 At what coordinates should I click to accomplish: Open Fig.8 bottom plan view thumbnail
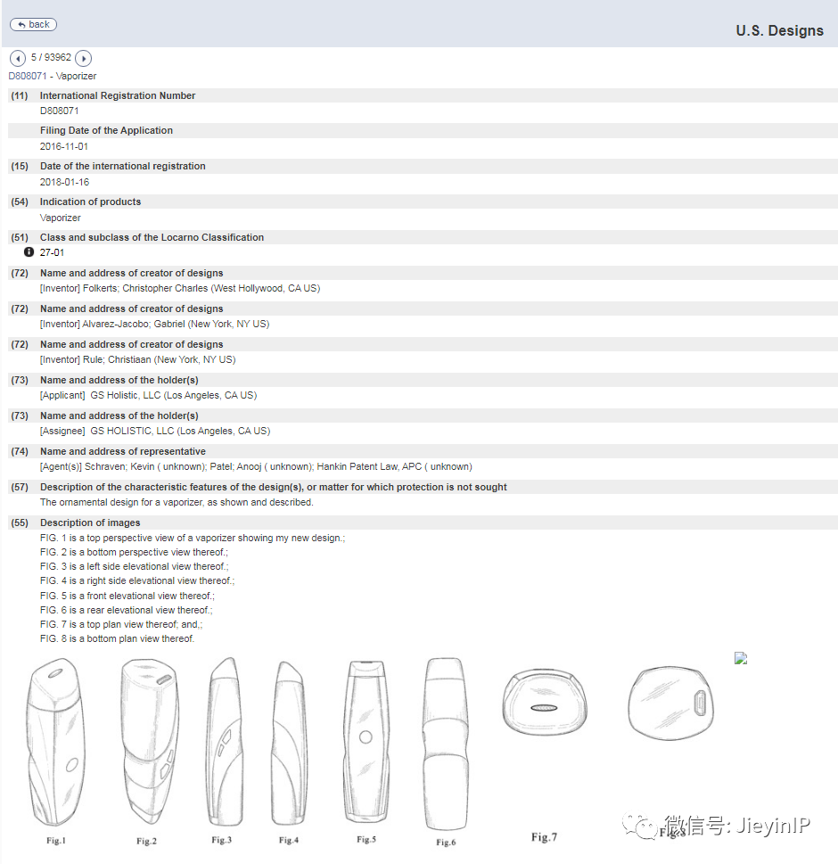(x=670, y=704)
